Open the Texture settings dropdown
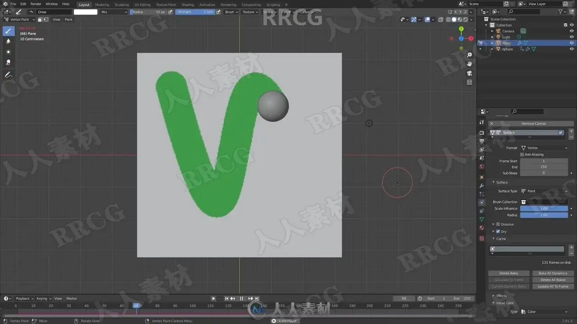 click(x=250, y=12)
